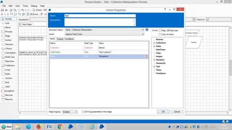Open the Action dropdown showing Append Field (Text)
Screen dimensions: 232x130
(x=104, y=34)
